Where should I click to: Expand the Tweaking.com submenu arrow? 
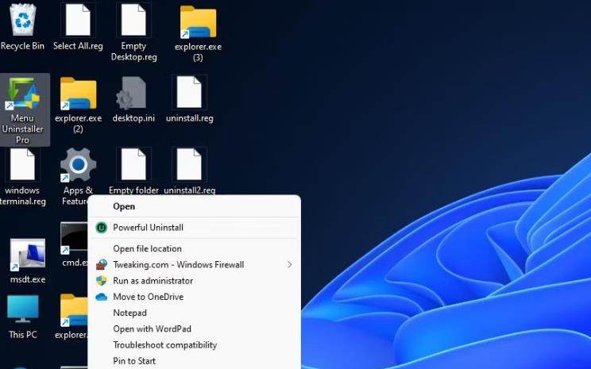pyautogui.click(x=289, y=265)
